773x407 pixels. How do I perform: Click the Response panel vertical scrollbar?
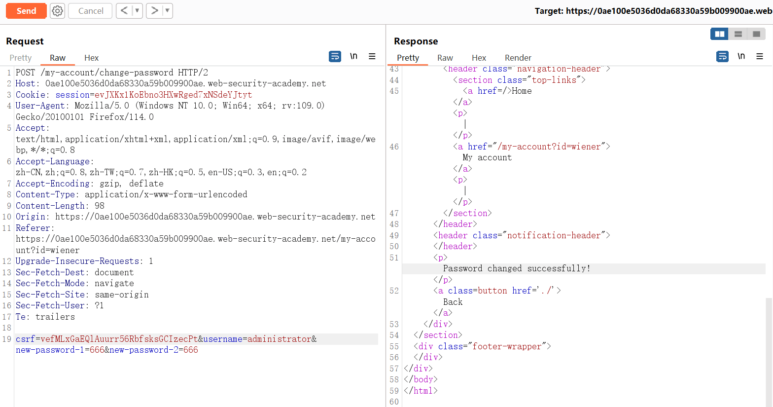click(769, 345)
